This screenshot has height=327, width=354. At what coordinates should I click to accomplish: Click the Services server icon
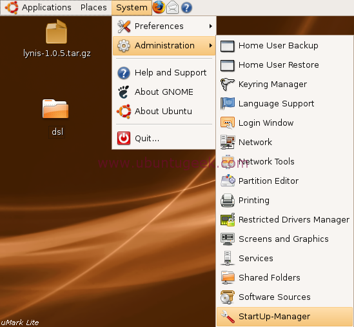click(228, 259)
